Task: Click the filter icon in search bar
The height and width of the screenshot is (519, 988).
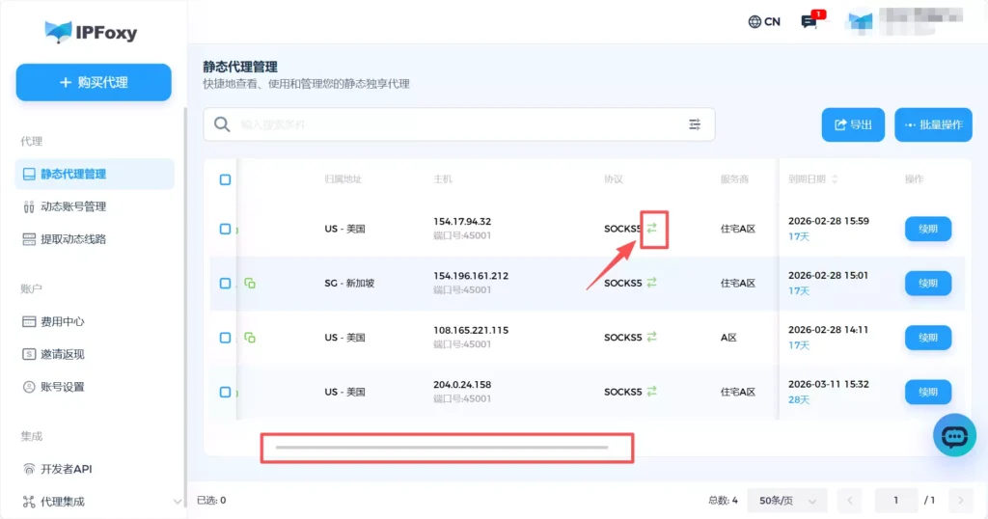Action: click(x=695, y=124)
